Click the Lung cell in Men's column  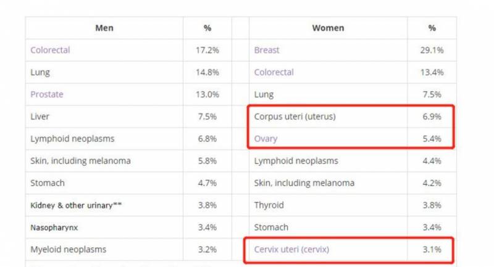click(x=40, y=72)
